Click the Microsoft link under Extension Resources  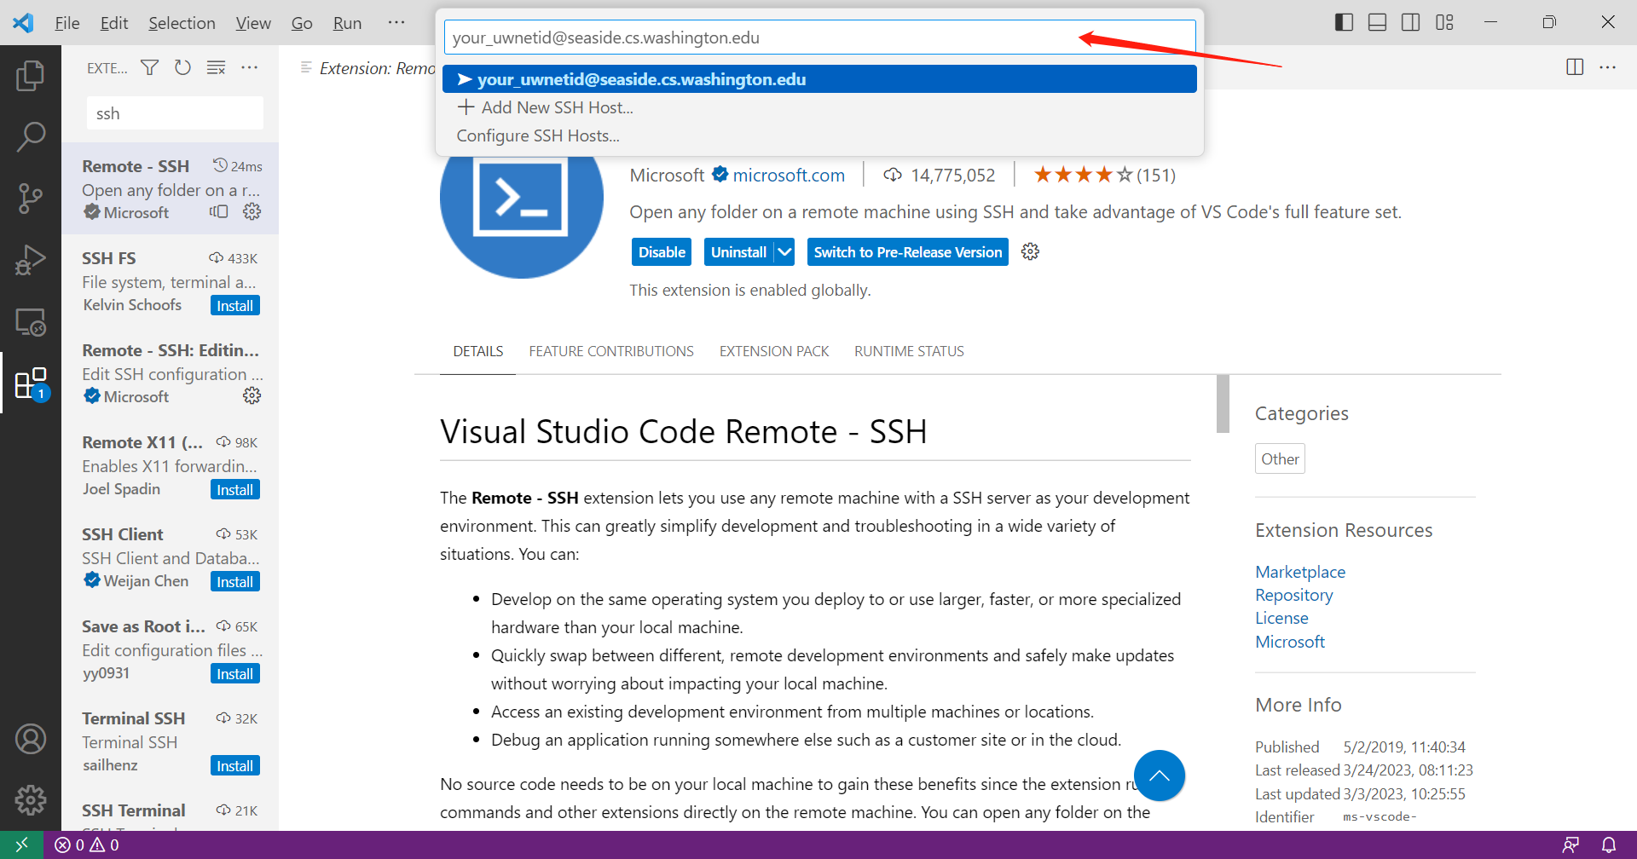point(1290,642)
